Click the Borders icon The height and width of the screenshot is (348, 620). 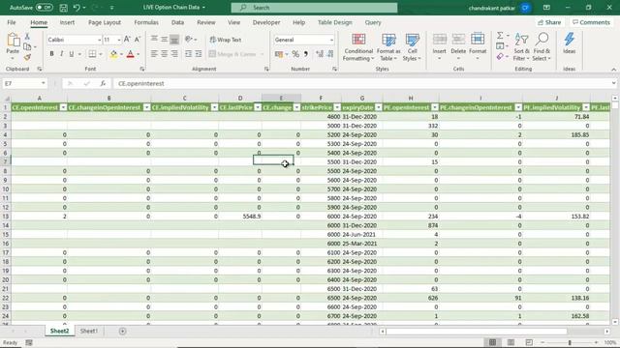92,54
